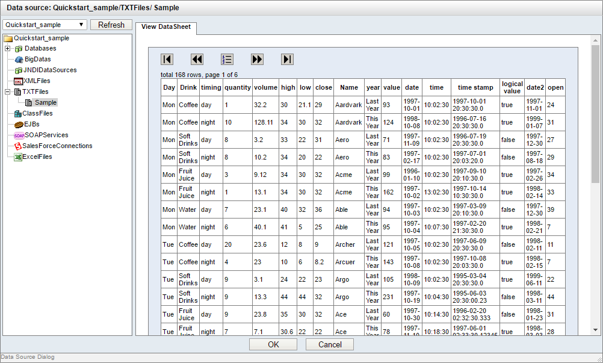Jump to last page of datasheet

287,59
